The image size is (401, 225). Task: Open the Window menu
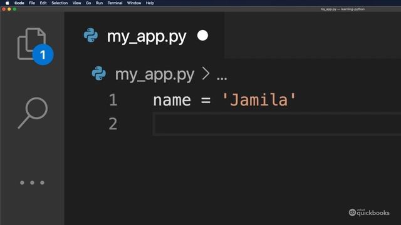pos(134,3)
